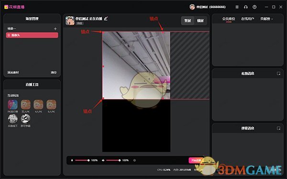Switch to the 在线用户 tab

pos(247,19)
